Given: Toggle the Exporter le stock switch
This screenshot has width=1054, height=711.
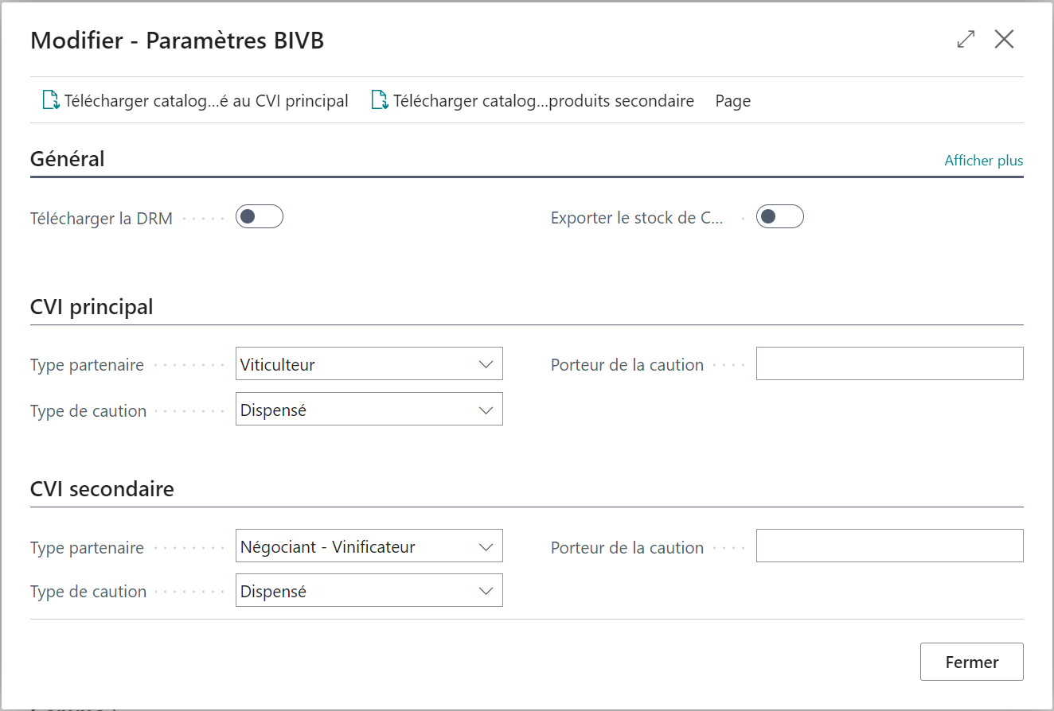Looking at the screenshot, I should point(780,216).
